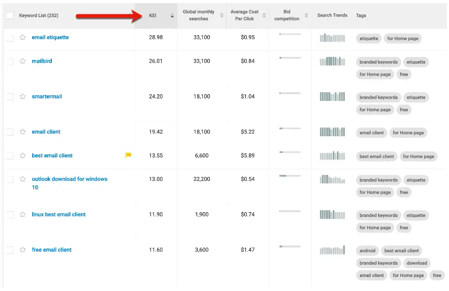Click the yellow flag on best email client

(x=128, y=155)
